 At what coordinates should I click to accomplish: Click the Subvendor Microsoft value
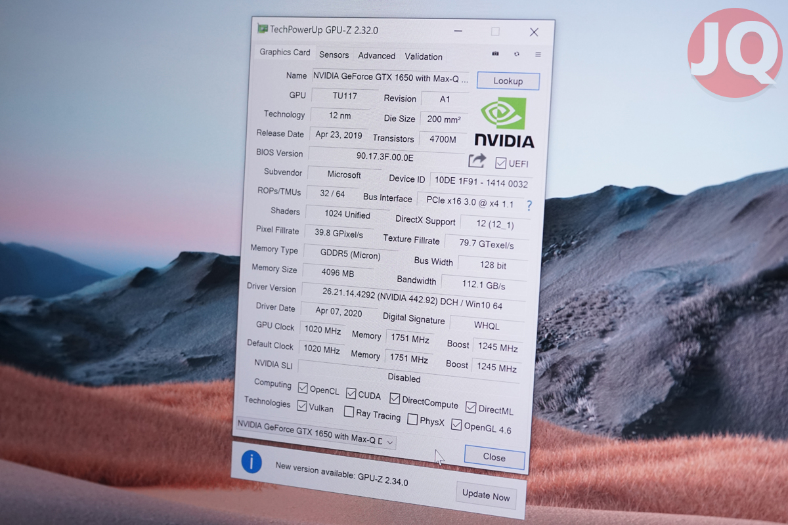coord(345,175)
